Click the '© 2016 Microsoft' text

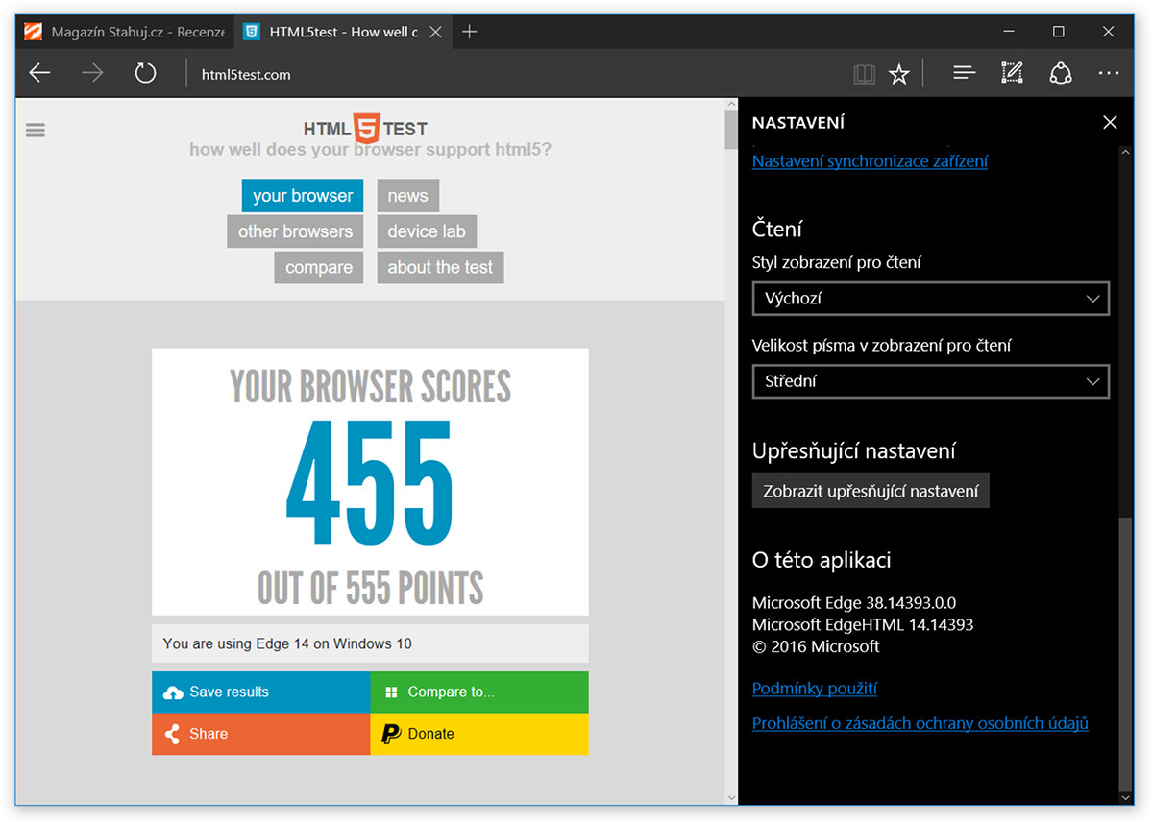pyautogui.click(x=816, y=646)
